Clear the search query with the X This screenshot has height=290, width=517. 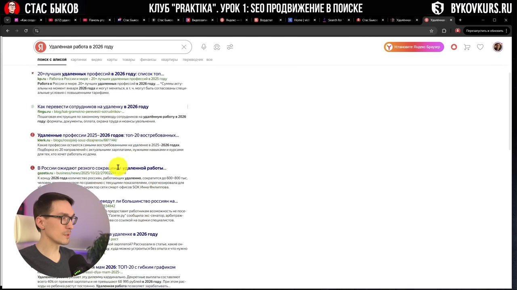coord(184,47)
